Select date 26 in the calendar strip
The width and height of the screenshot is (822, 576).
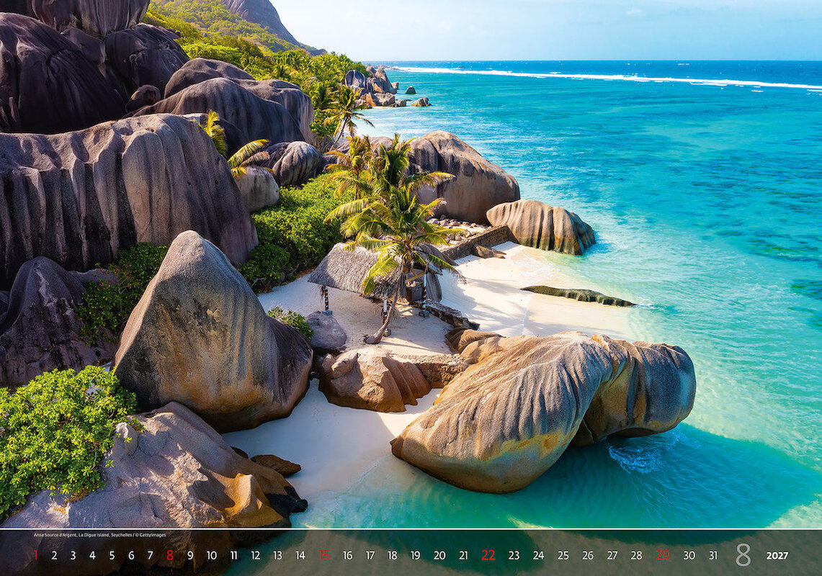click(588, 556)
